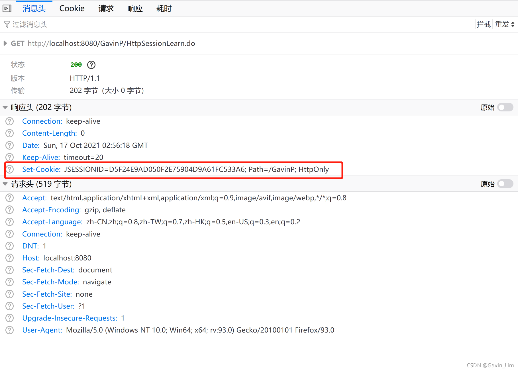Open the 重发 resend dropdown
Screen dimensions: 518x371
pos(505,25)
